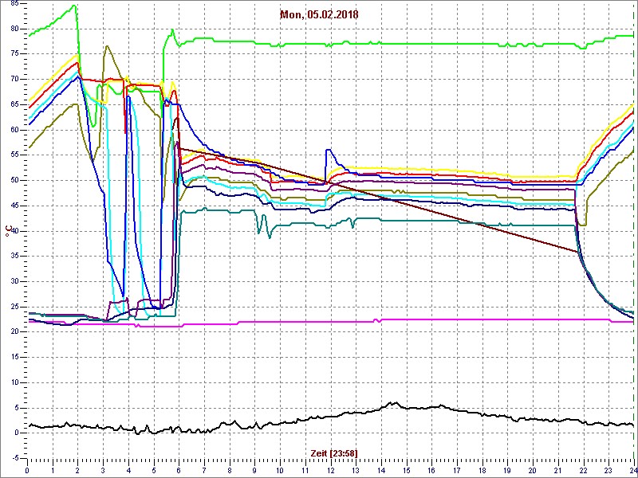Select the "75" temperature axis value
638x478 pixels.
(14, 54)
